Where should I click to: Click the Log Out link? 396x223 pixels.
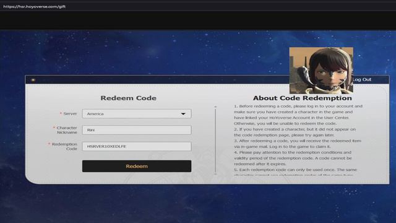point(362,79)
